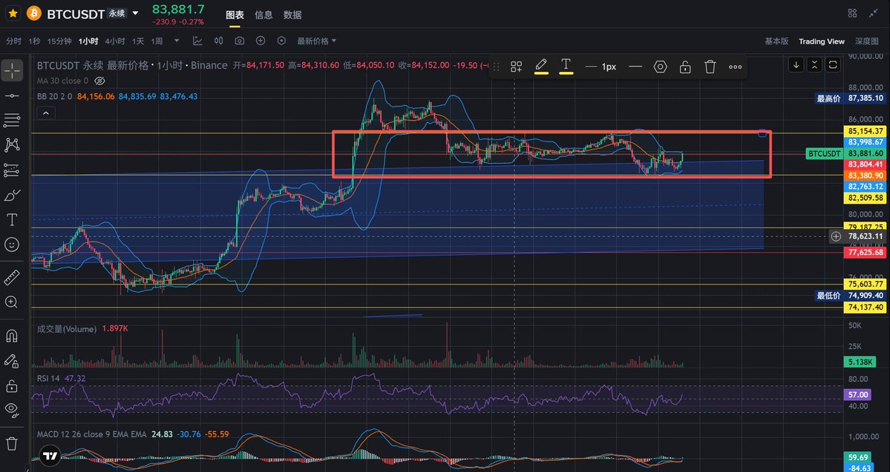
Task: Select the brush drawing tool
Action: coord(12,195)
